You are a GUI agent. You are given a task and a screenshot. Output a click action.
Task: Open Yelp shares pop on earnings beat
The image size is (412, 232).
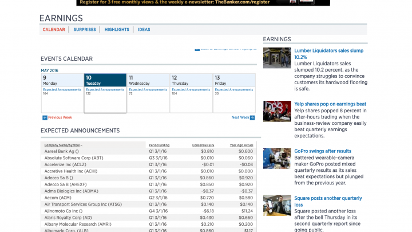(330, 104)
